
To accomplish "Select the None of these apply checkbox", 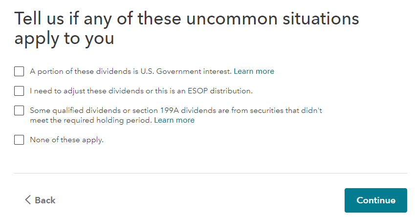I will [x=19, y=140].
